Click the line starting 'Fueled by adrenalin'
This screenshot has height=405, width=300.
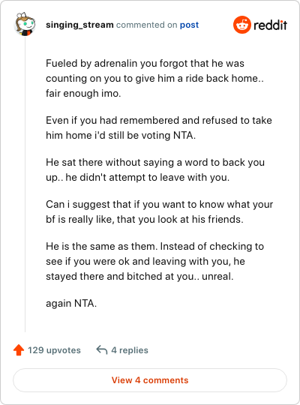145,63
